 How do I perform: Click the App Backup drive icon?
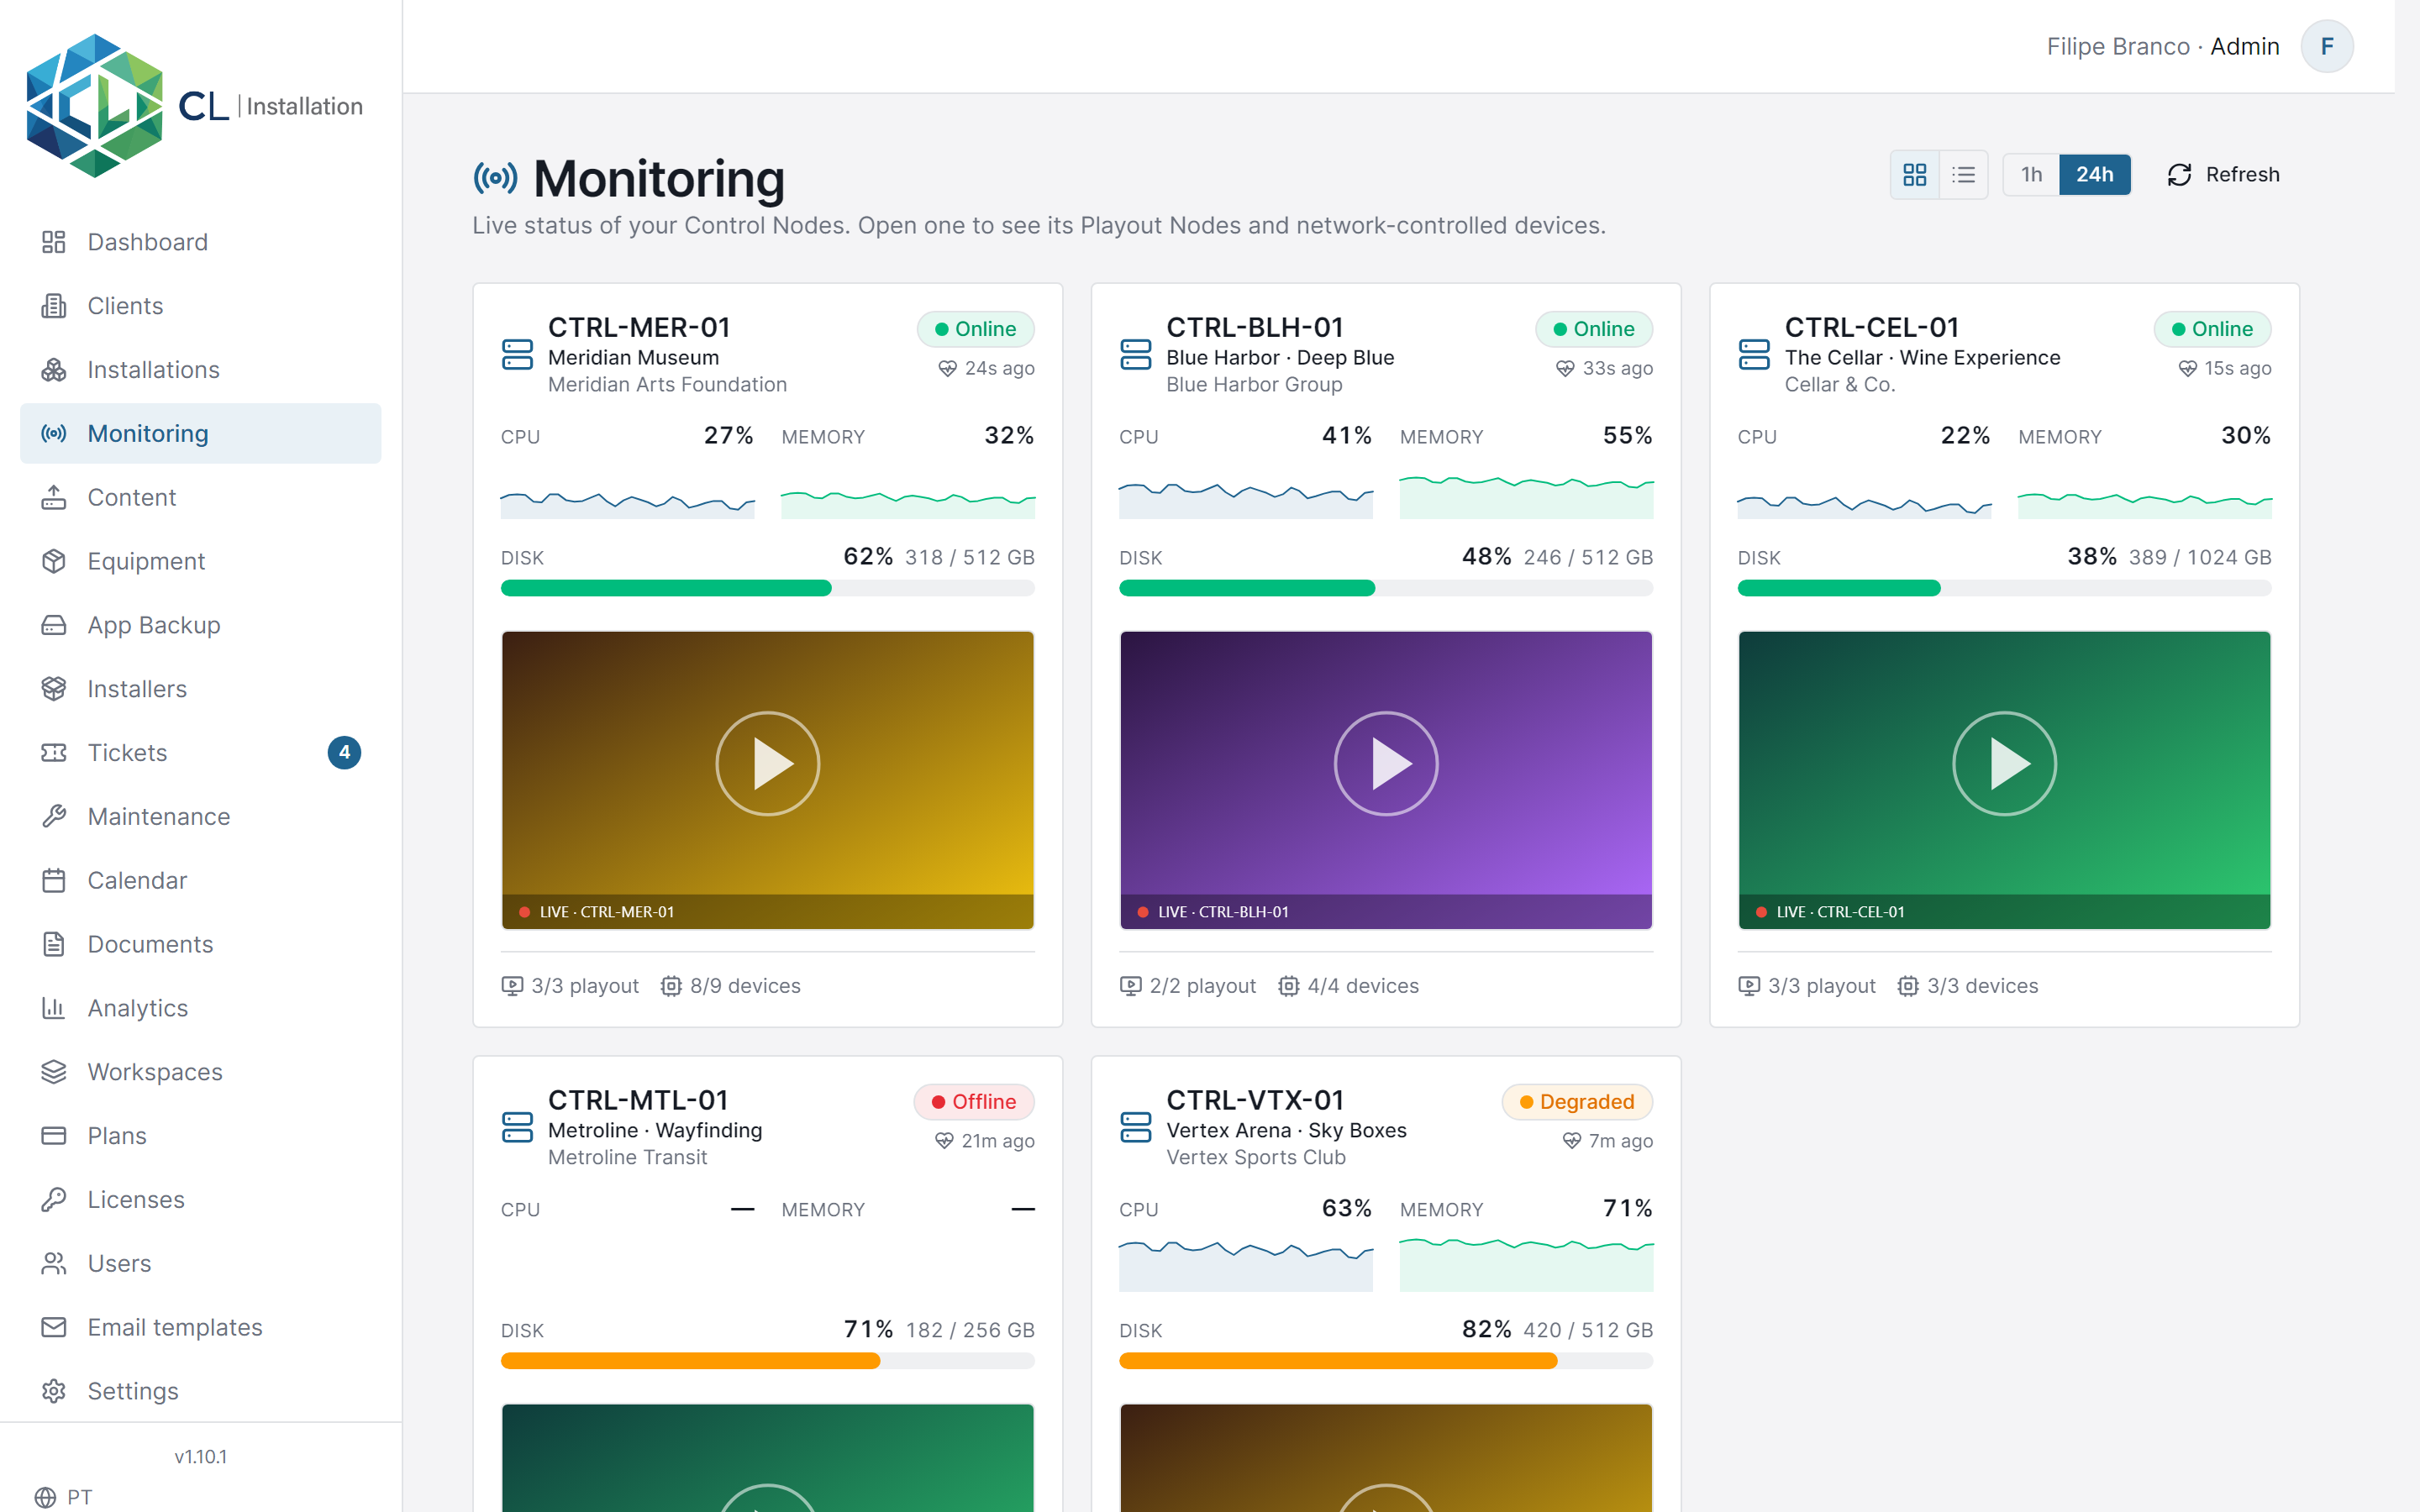pyautogui.click(x=54, y=625)
